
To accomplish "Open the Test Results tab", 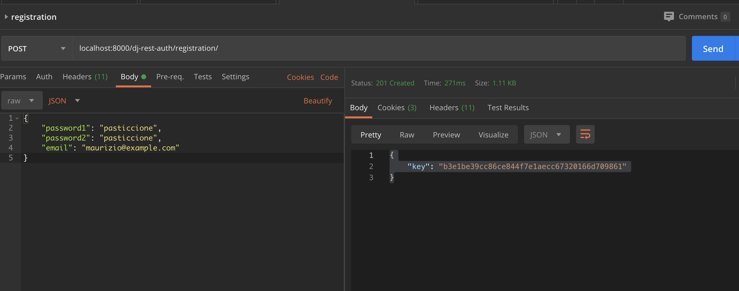I will [x=508, y=107].
